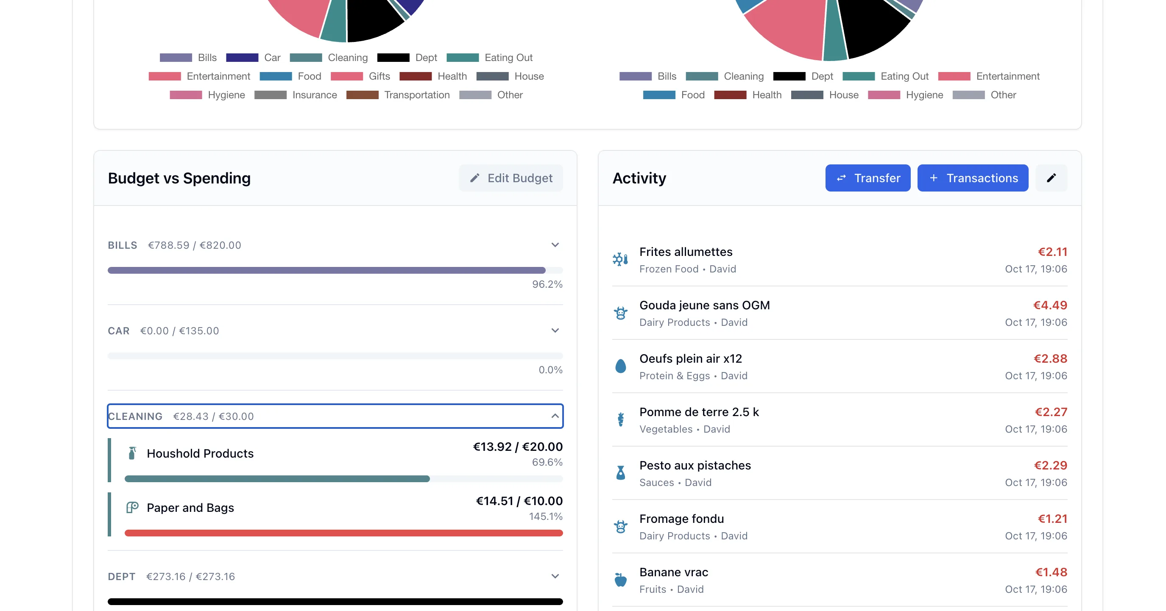Click the sauce bottle icon beside Pesto aux pistaches
The height and width of the screenshot is (611, 1166).
[x=621, y=473]
